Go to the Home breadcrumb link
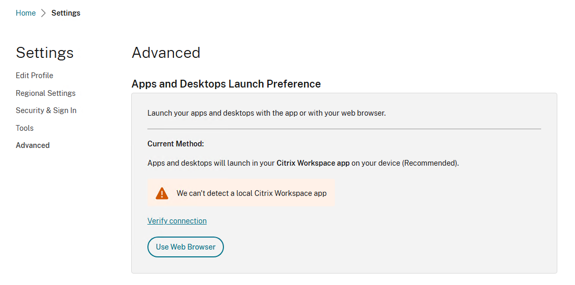 (x=26, y=13)
